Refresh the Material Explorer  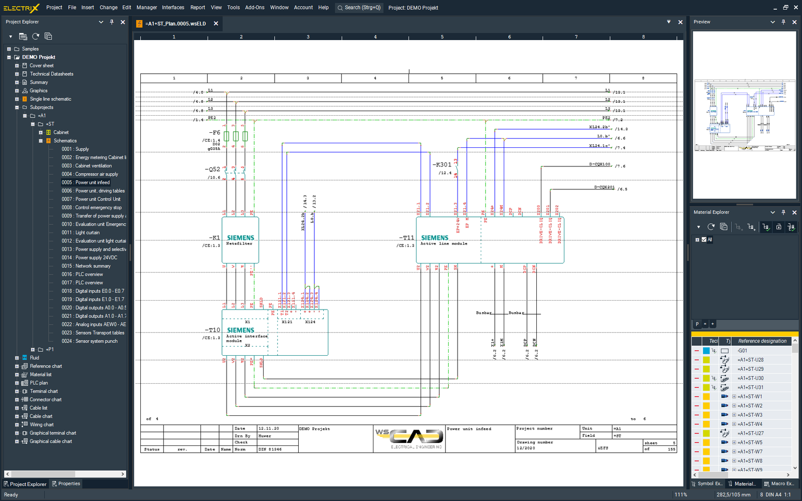pos(711,227)
